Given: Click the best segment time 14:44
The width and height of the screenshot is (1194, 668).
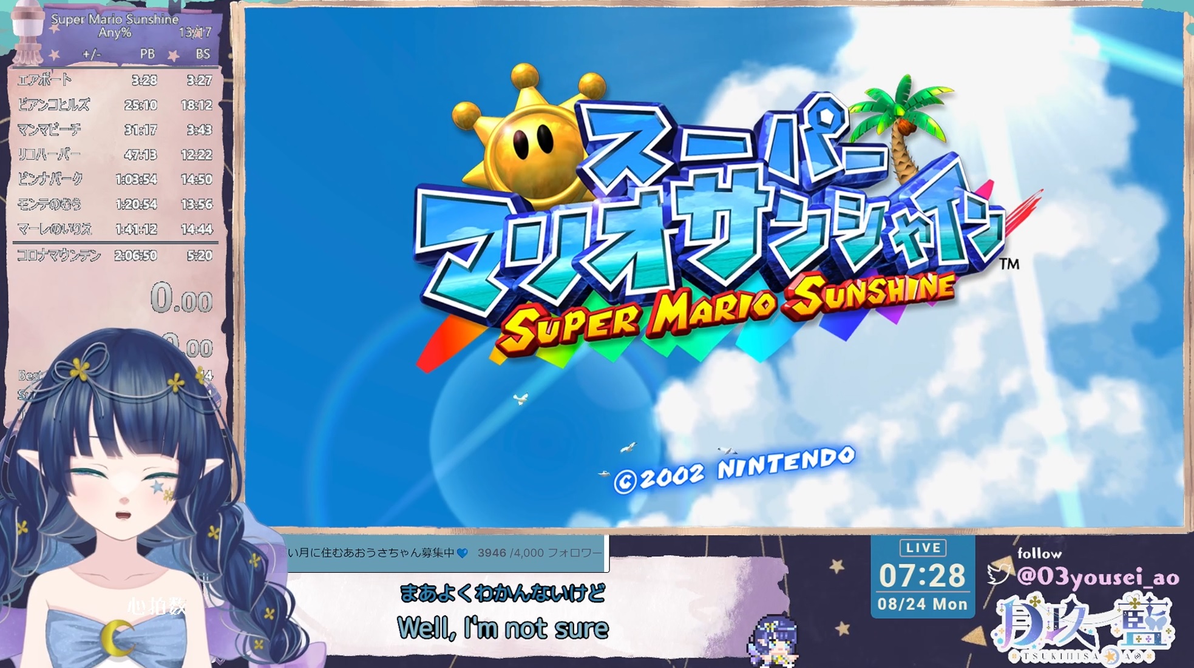Looking at the screenshot, I should point(197,229).
